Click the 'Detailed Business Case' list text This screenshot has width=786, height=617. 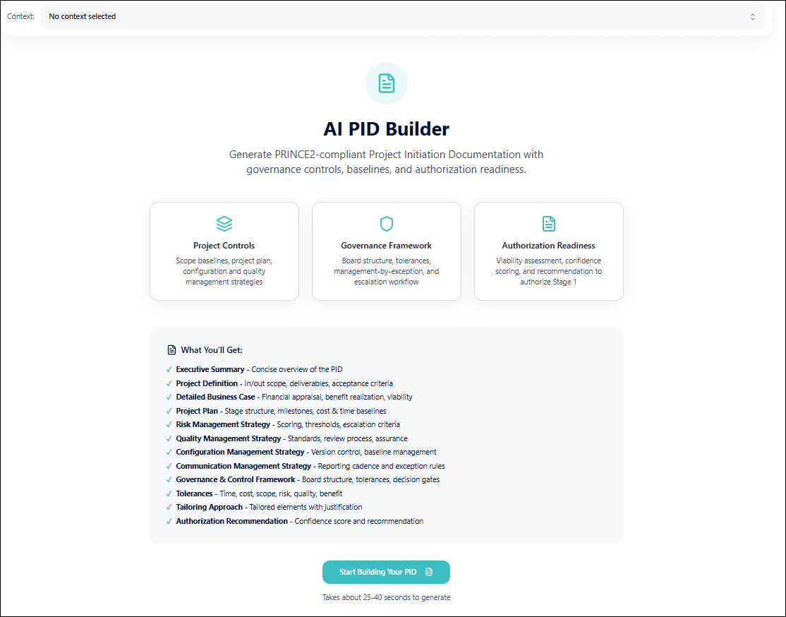click(x=215, y=397)
